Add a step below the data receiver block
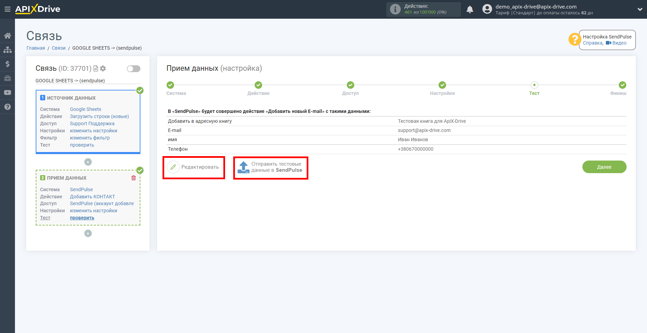This screenshot has height=333, width=647. pos(88,233)
